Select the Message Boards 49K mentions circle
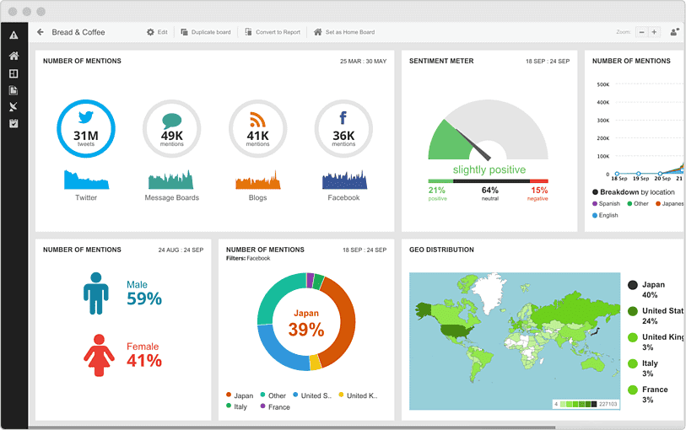 [172, 129]
